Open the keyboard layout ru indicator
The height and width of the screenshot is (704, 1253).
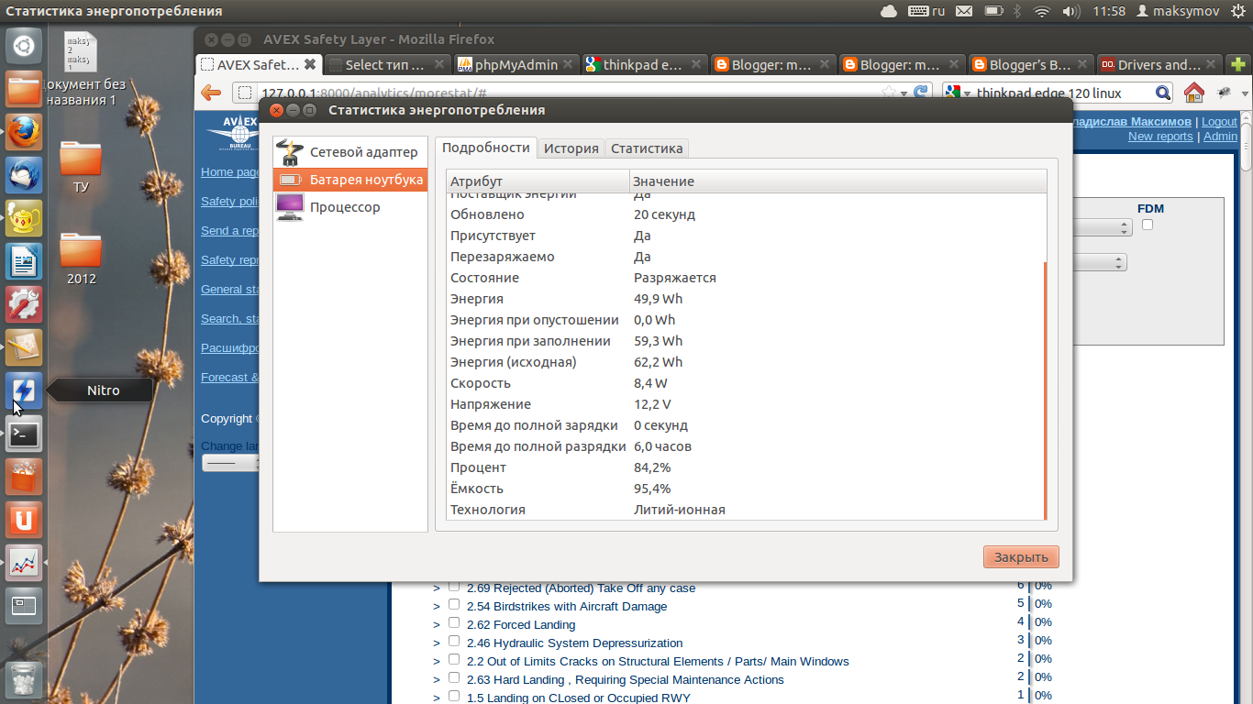(926, 11)
